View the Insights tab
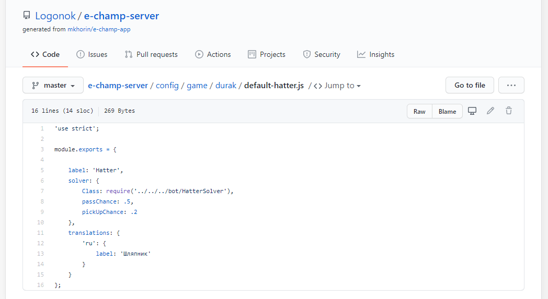Viewport: 548px width, 299px height. coord(375,54)
